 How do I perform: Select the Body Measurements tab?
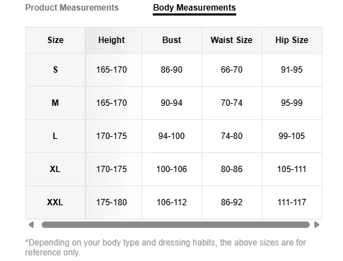(194, 8)
